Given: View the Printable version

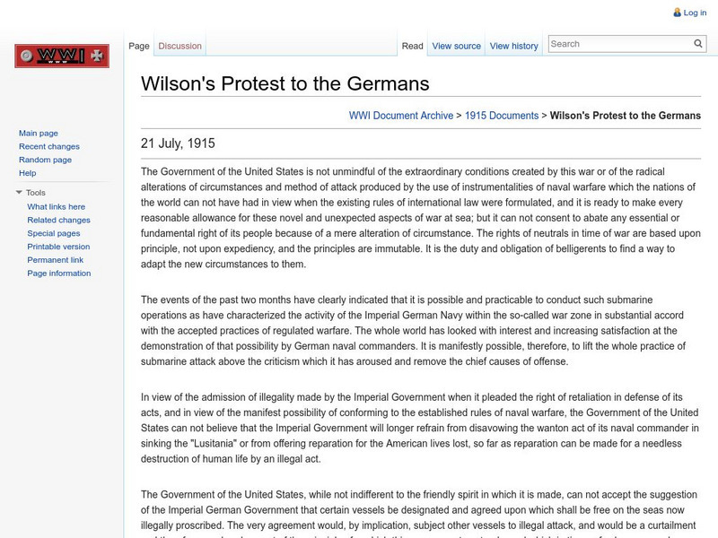Looking at the screenshot, I should (x=55, y=247).
